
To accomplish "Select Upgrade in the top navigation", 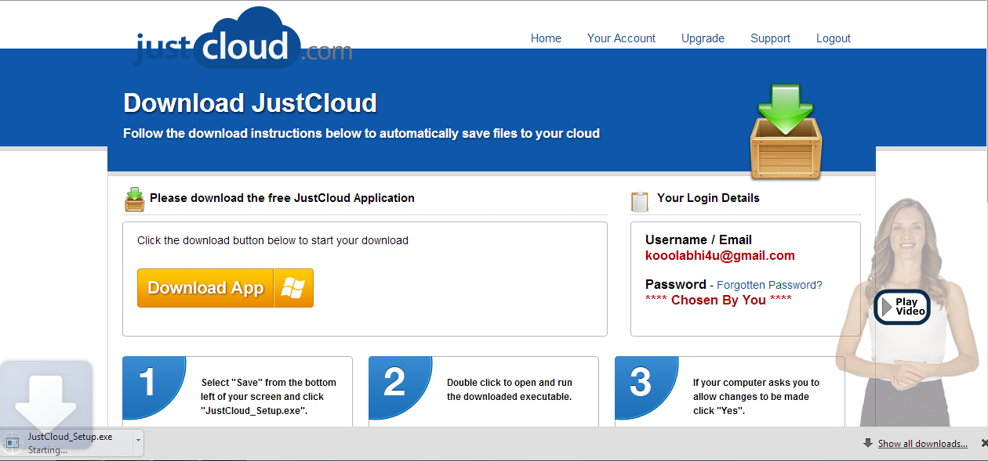I will 703,38.
